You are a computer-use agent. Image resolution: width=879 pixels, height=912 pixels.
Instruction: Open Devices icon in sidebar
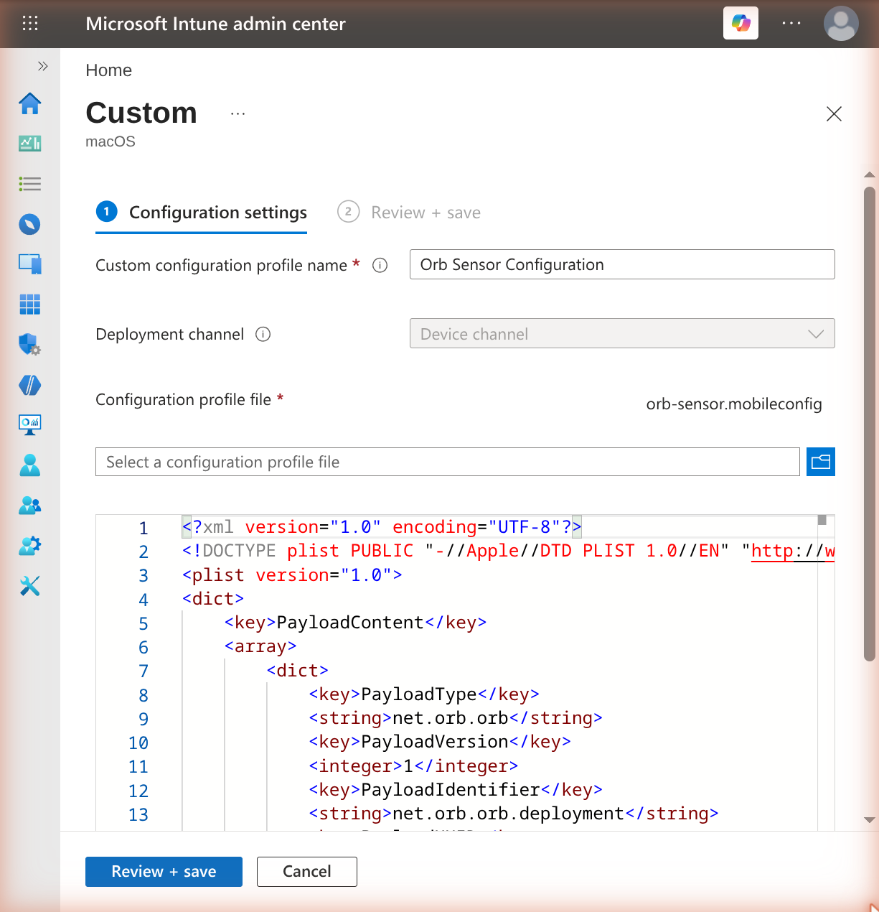30,264
